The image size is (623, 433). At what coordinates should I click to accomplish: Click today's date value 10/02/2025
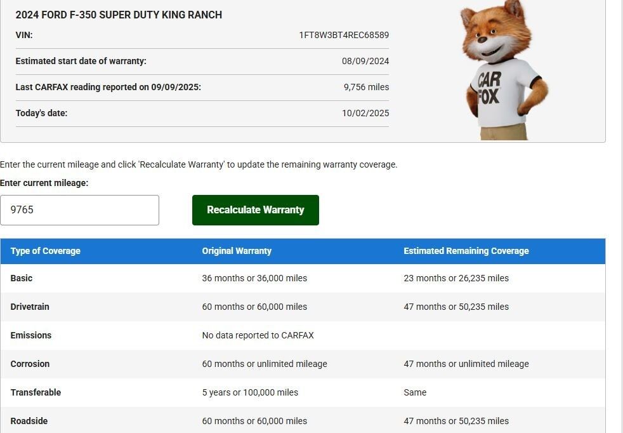pyautogui.click(x=365, y=113)
